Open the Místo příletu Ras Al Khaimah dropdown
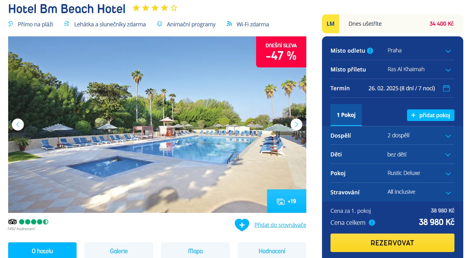The image size is (472, 258). coord(392,69)
